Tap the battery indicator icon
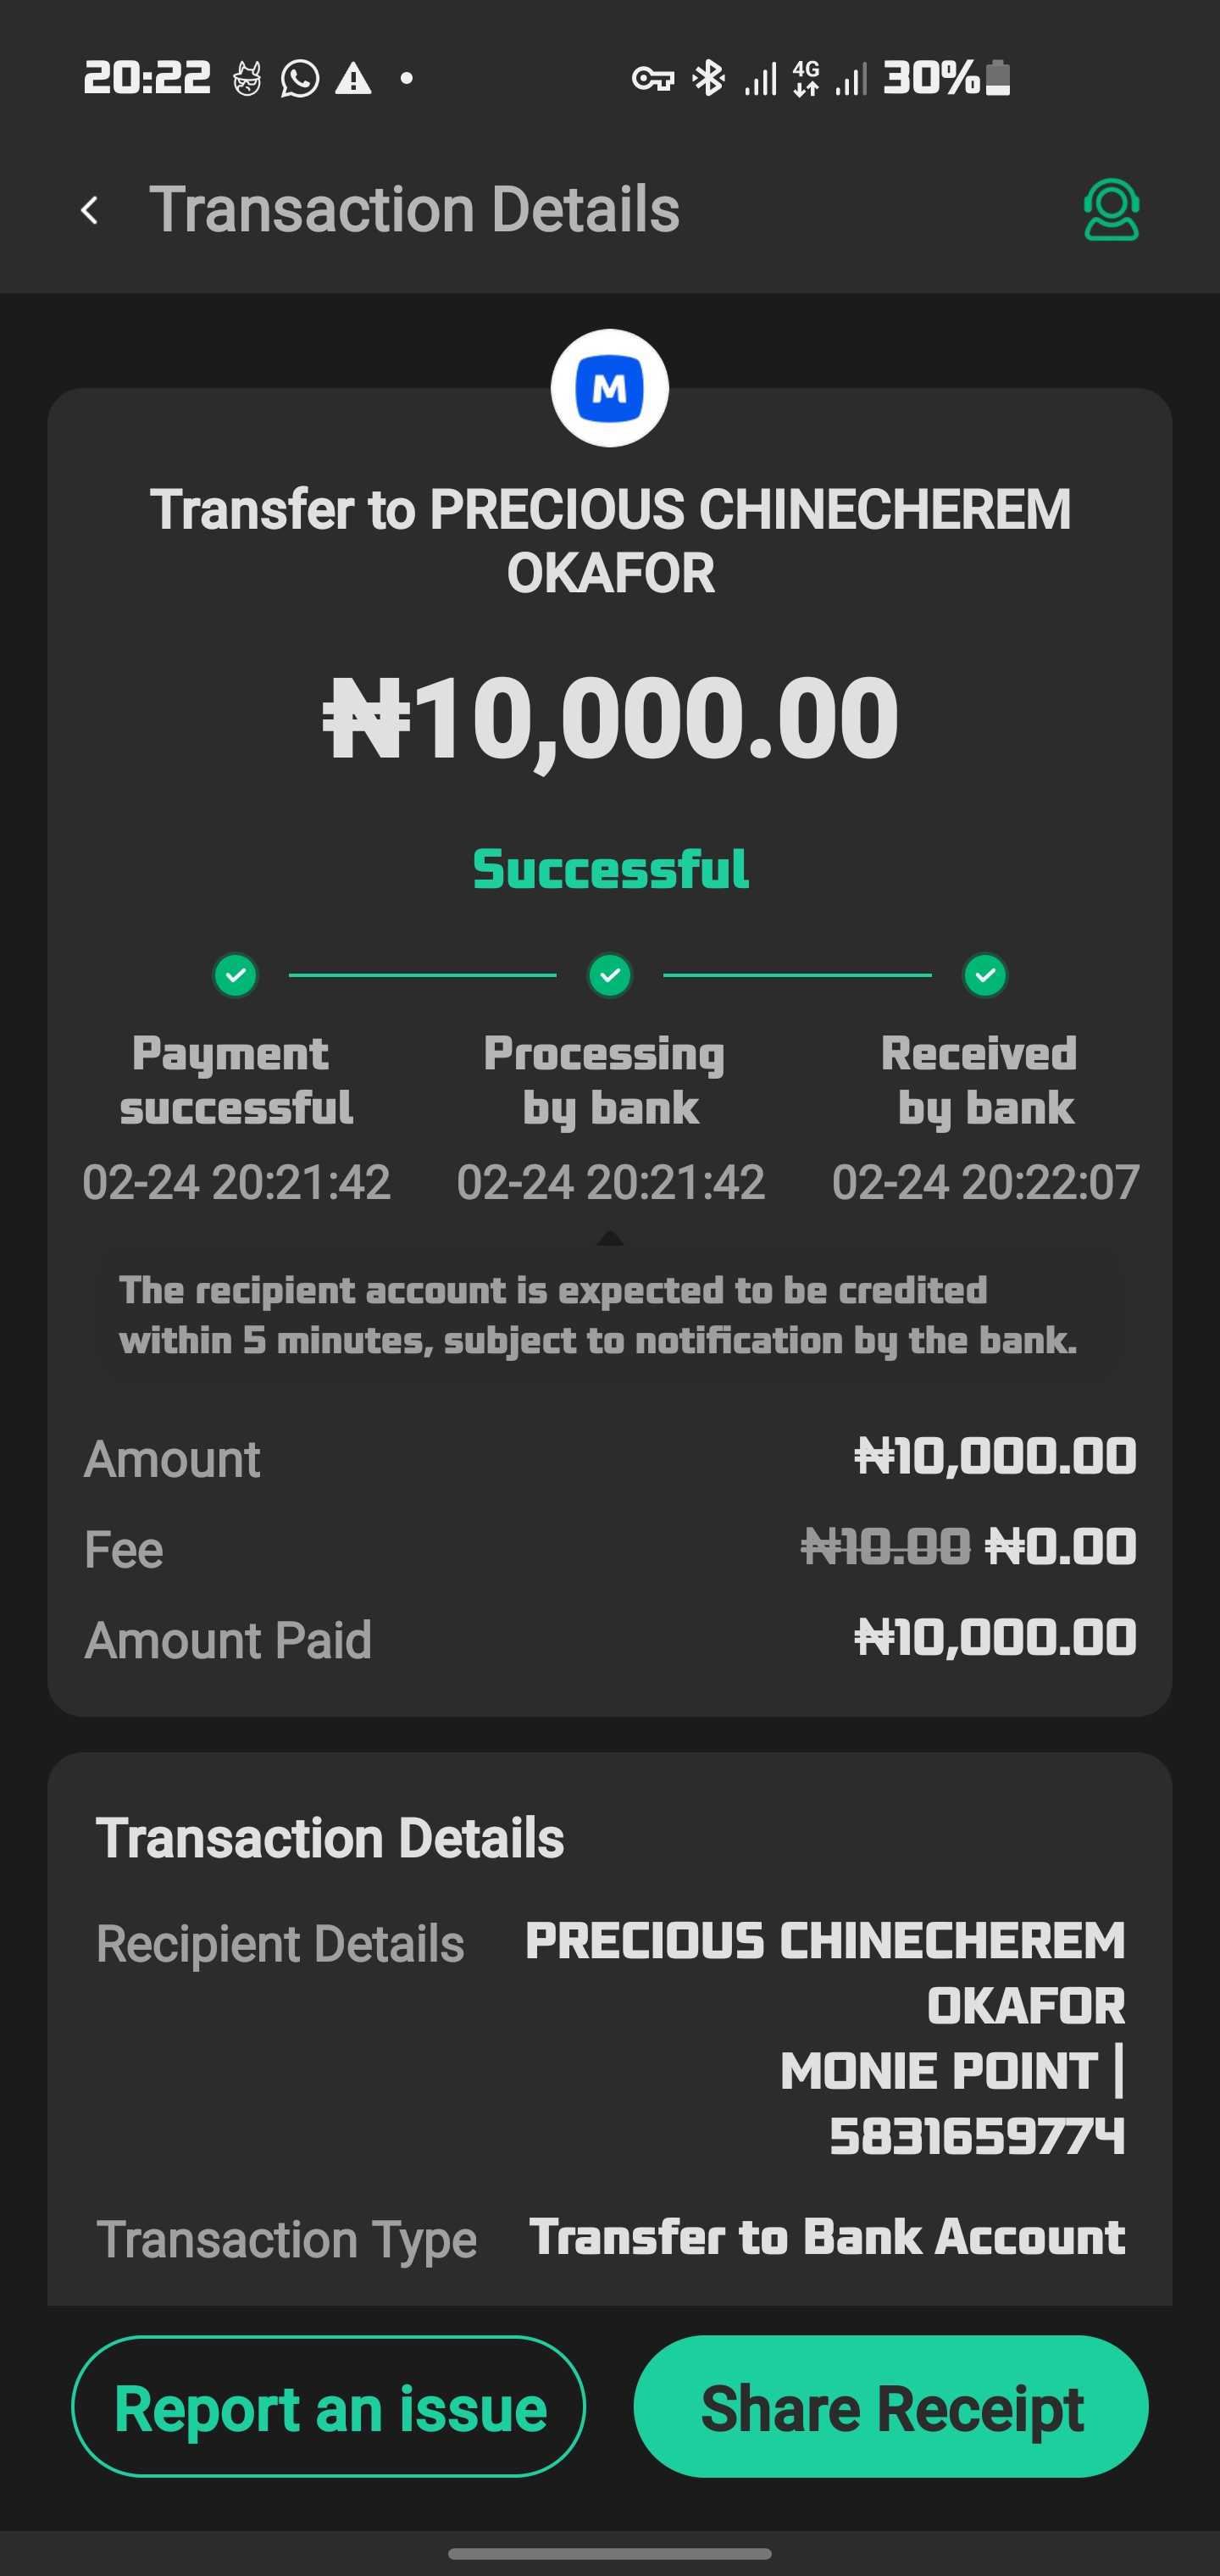Screen dimensions: 1220x2576 tap(998, 78)
